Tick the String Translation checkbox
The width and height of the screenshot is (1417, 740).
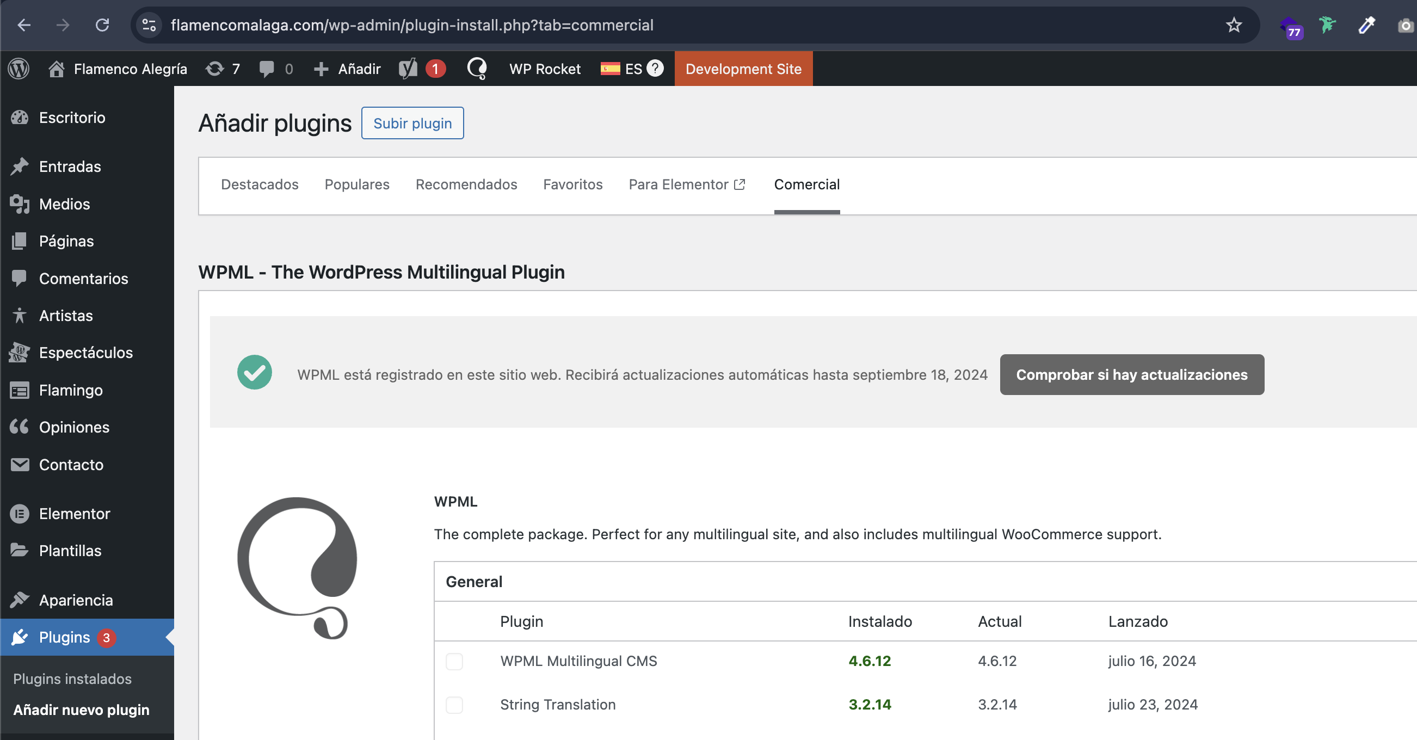454,704
